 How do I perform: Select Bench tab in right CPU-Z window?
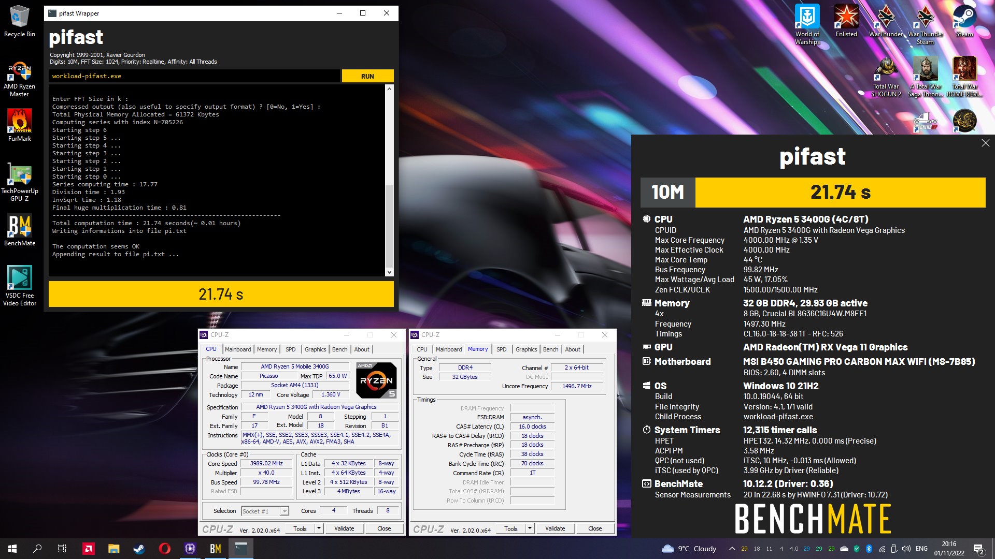click(551, 349)
